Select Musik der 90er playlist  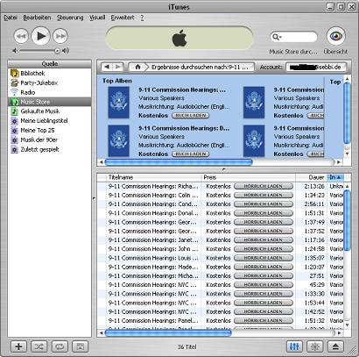49,139
